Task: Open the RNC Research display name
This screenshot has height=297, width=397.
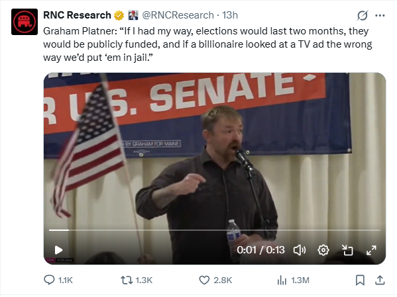Action: tap(78, 15)
